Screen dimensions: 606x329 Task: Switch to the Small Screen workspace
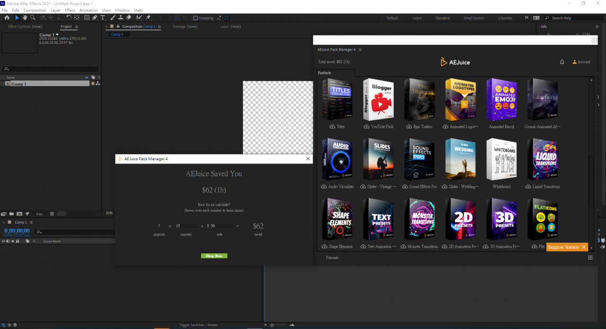[473, 18]
